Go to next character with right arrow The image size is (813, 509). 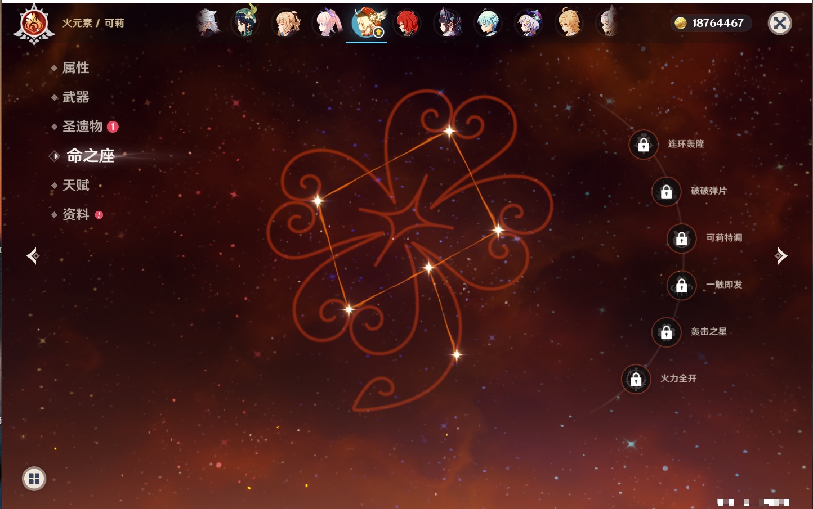(x=781, y=256)
